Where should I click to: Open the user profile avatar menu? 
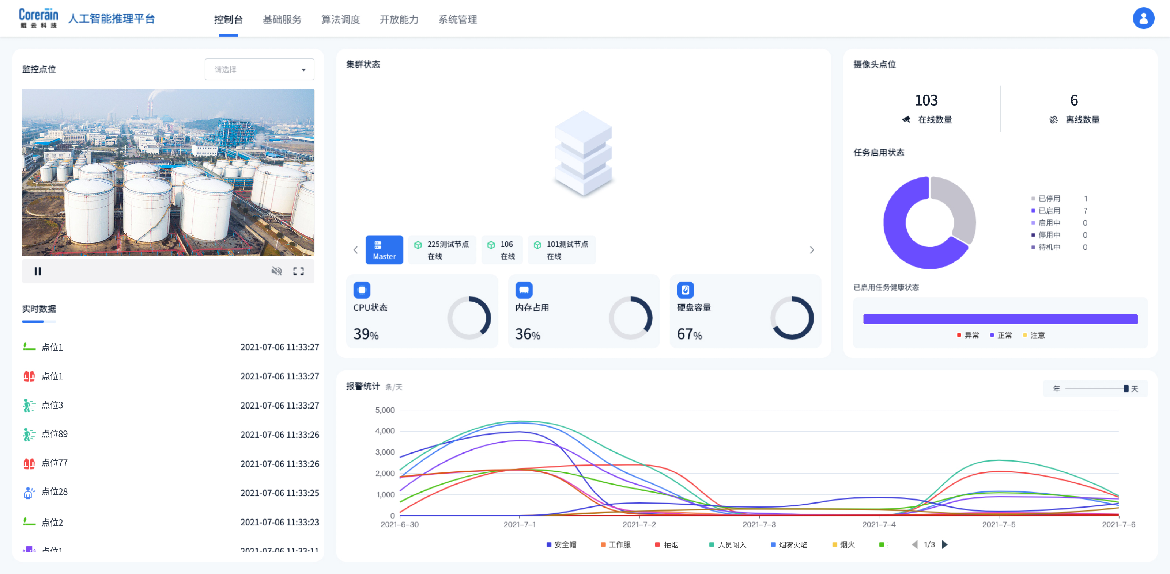pos(1143,19)
